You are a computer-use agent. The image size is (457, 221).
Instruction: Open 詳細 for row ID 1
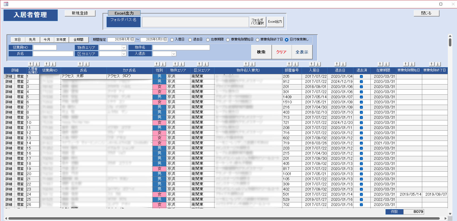coord(9,76)
